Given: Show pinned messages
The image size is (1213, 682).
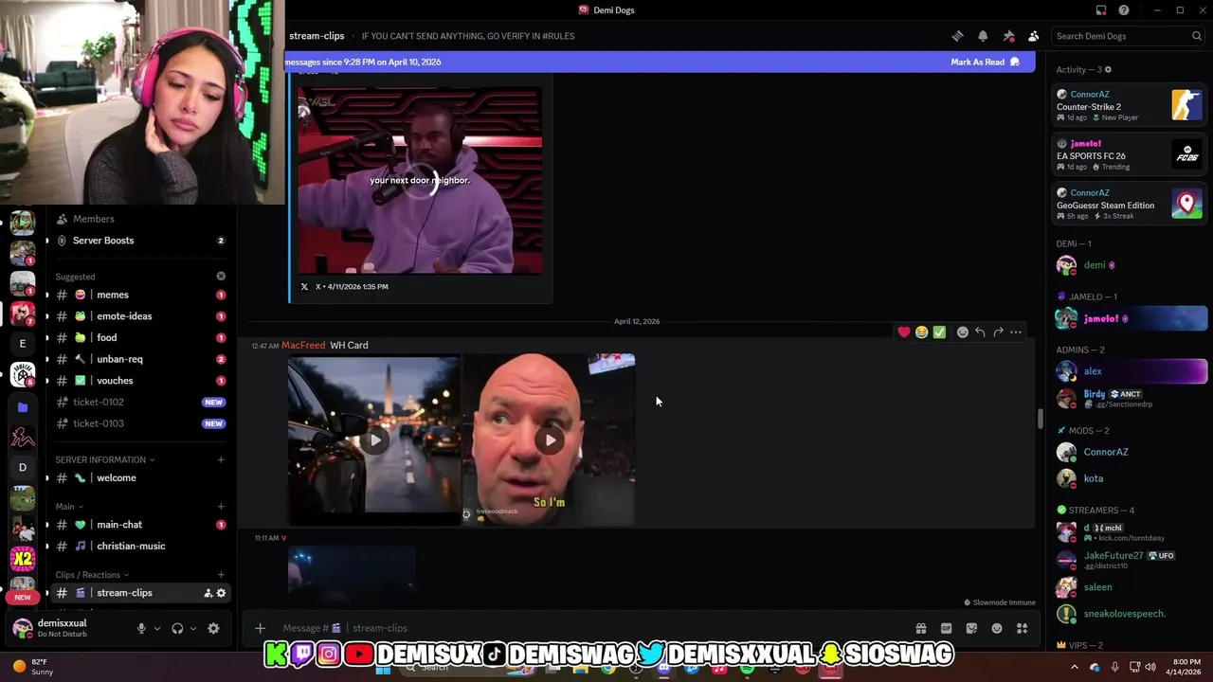Looking at the screenshot, I should [1008, 36].
